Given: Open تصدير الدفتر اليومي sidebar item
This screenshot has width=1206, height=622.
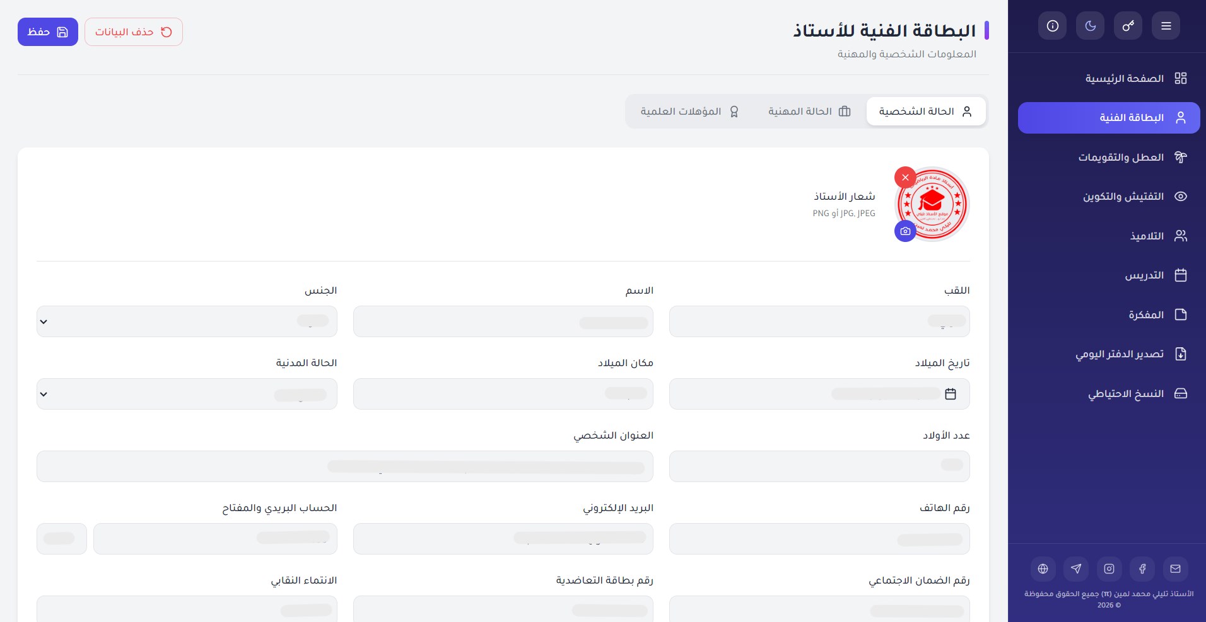Looking at the screenshot, I should [x=1109, y=354].
